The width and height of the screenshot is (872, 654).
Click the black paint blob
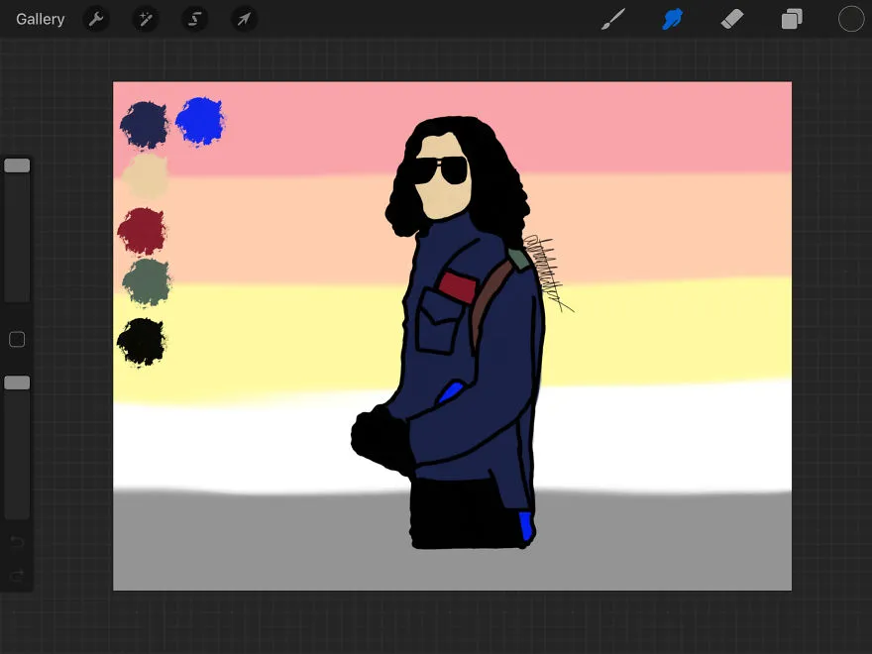coord(142,342)
